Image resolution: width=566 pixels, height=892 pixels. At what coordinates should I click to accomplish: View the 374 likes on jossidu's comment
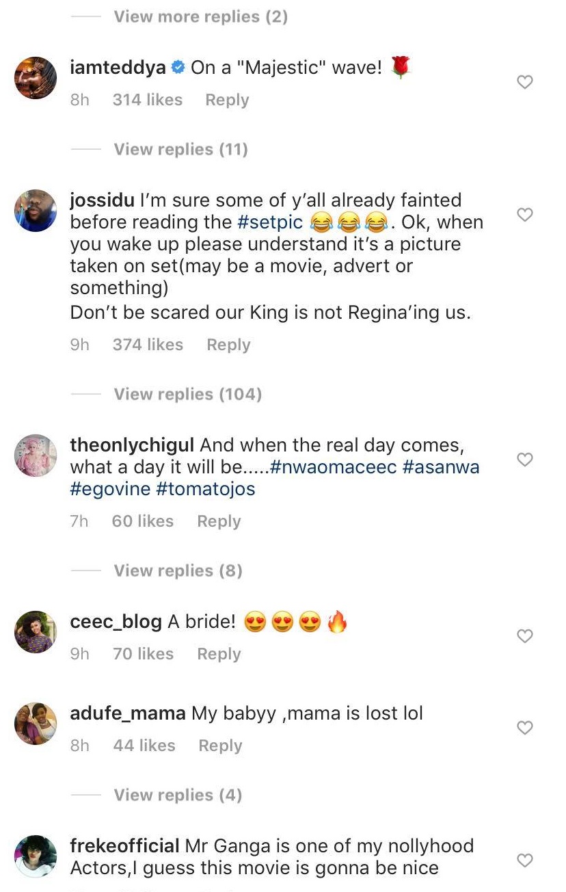click(148, 345)
